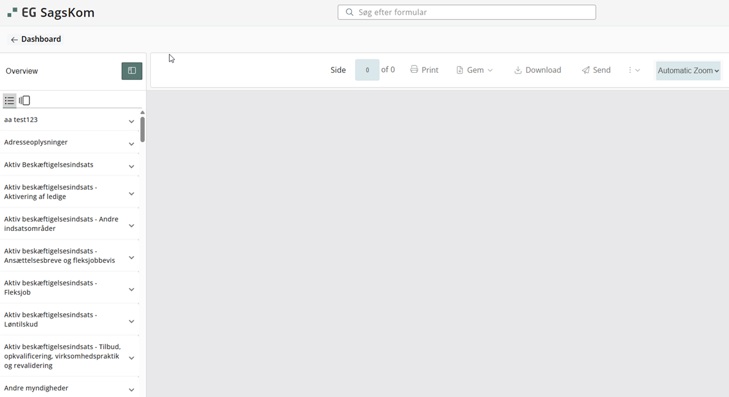Switch to list view icon
The image size is (729, 397).
point(9,100)
